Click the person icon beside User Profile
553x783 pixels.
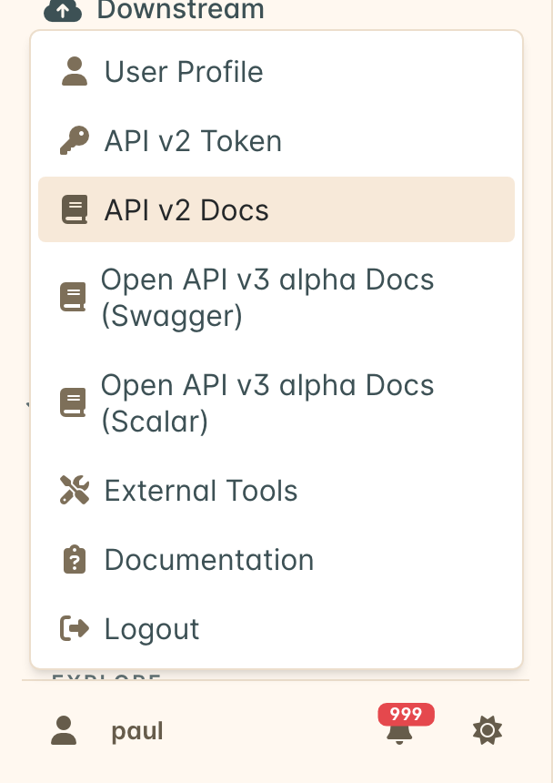(x=75, y=71)
